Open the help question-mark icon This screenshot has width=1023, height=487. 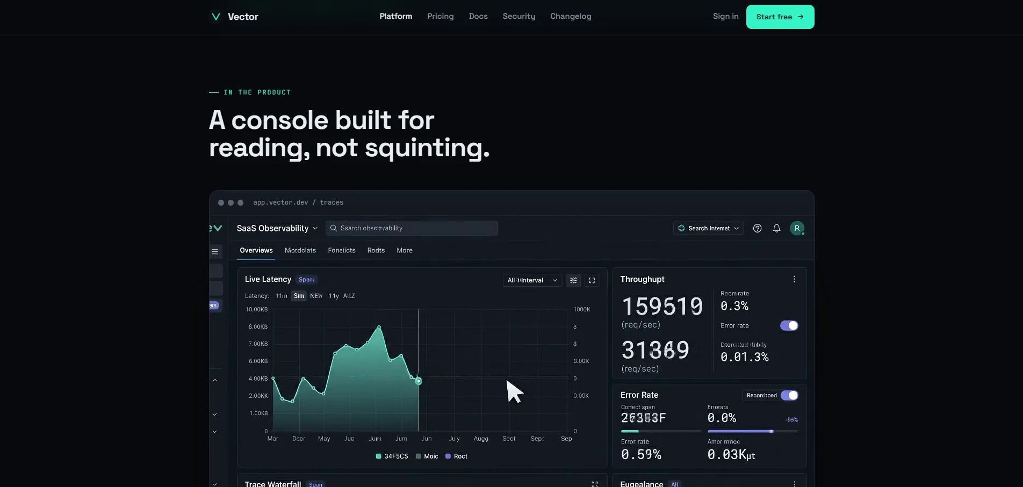click(757, 228)
